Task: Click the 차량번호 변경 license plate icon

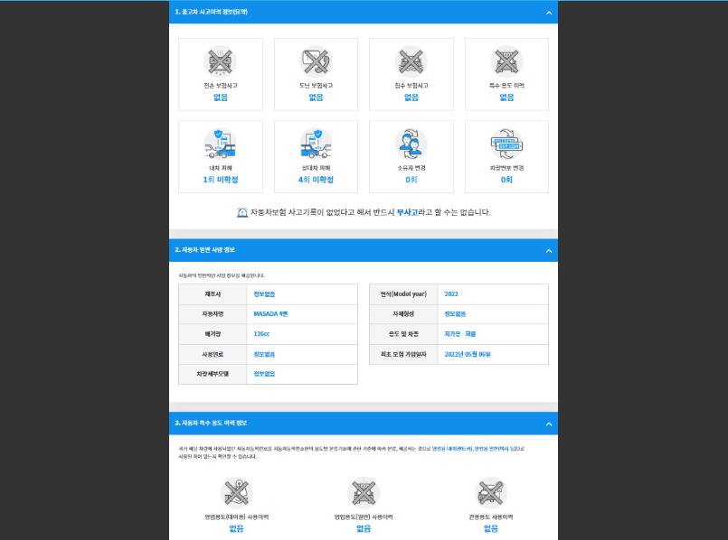Action: pos(506,144)
